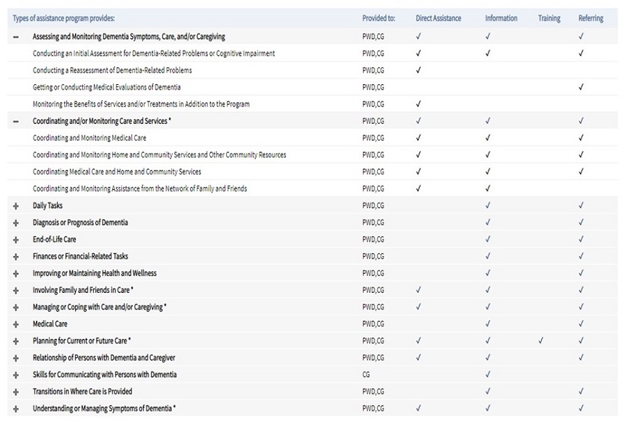Collapse the Coordinating and/or Monitoring Care section

(15, 121)
